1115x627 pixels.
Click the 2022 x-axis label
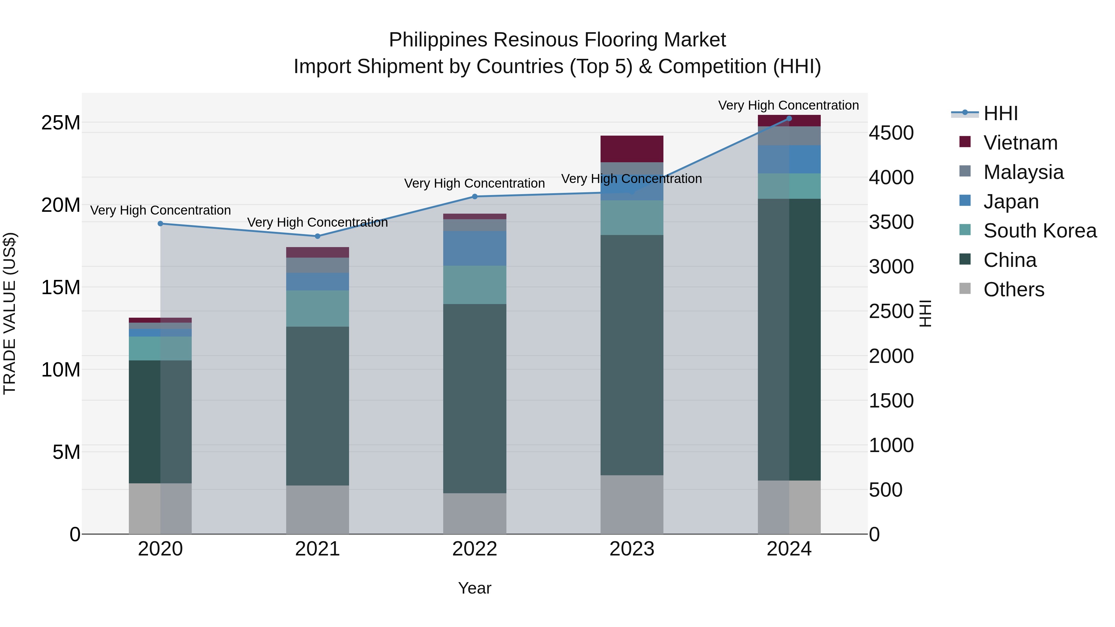[474, 549]
